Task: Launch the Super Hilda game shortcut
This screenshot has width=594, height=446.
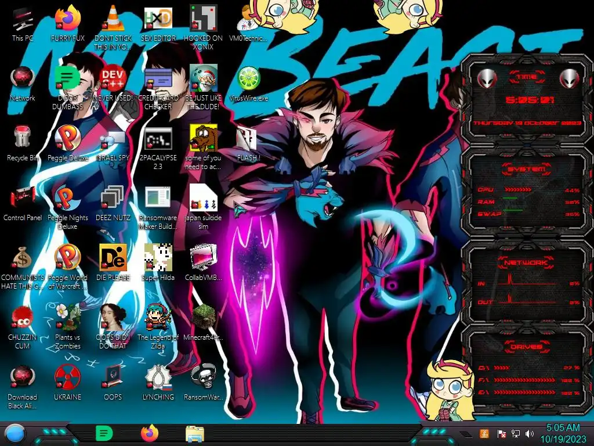Action: 158,263
